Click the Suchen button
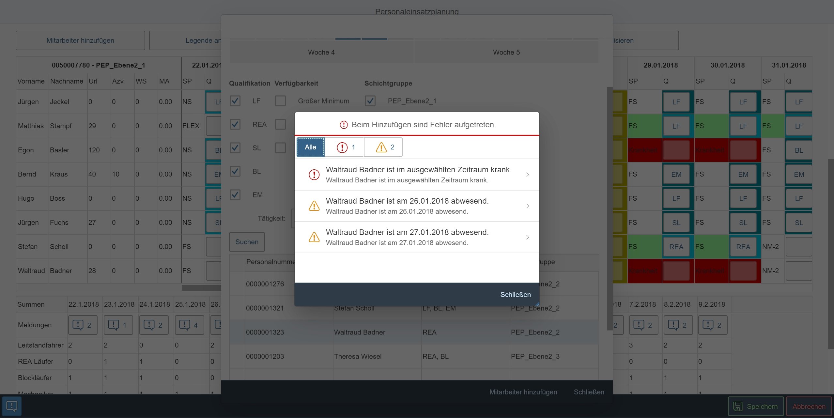The width and height of the screenshot is (834, 418). coord(247,242)
